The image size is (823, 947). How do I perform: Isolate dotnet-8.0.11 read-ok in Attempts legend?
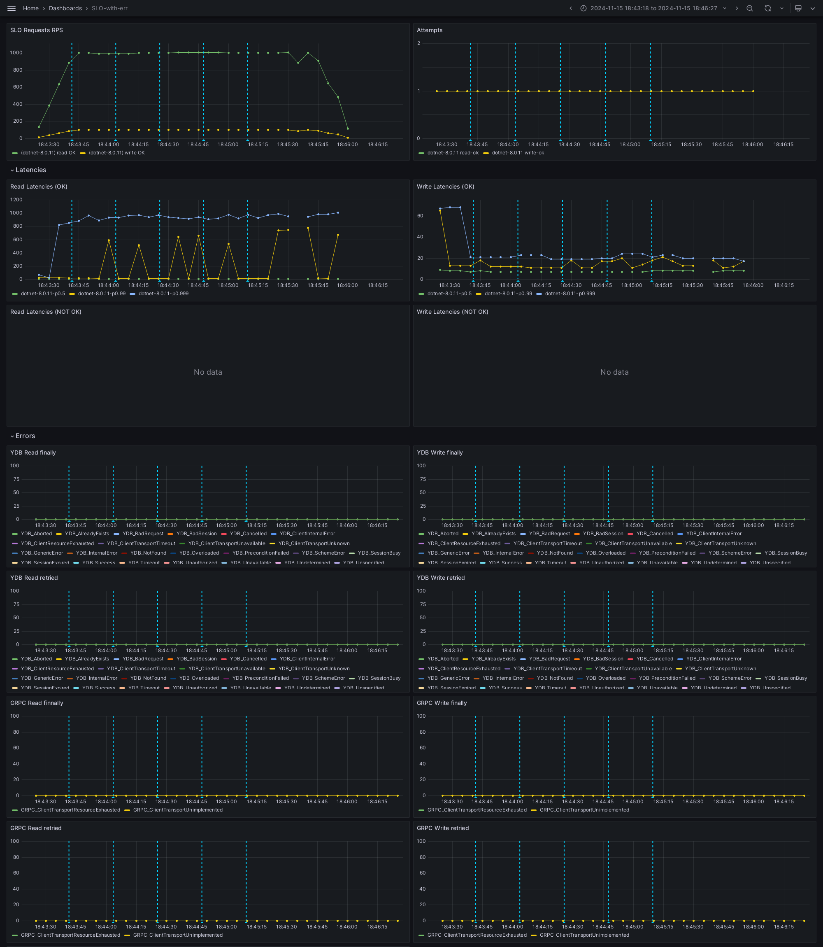[453, 153]
